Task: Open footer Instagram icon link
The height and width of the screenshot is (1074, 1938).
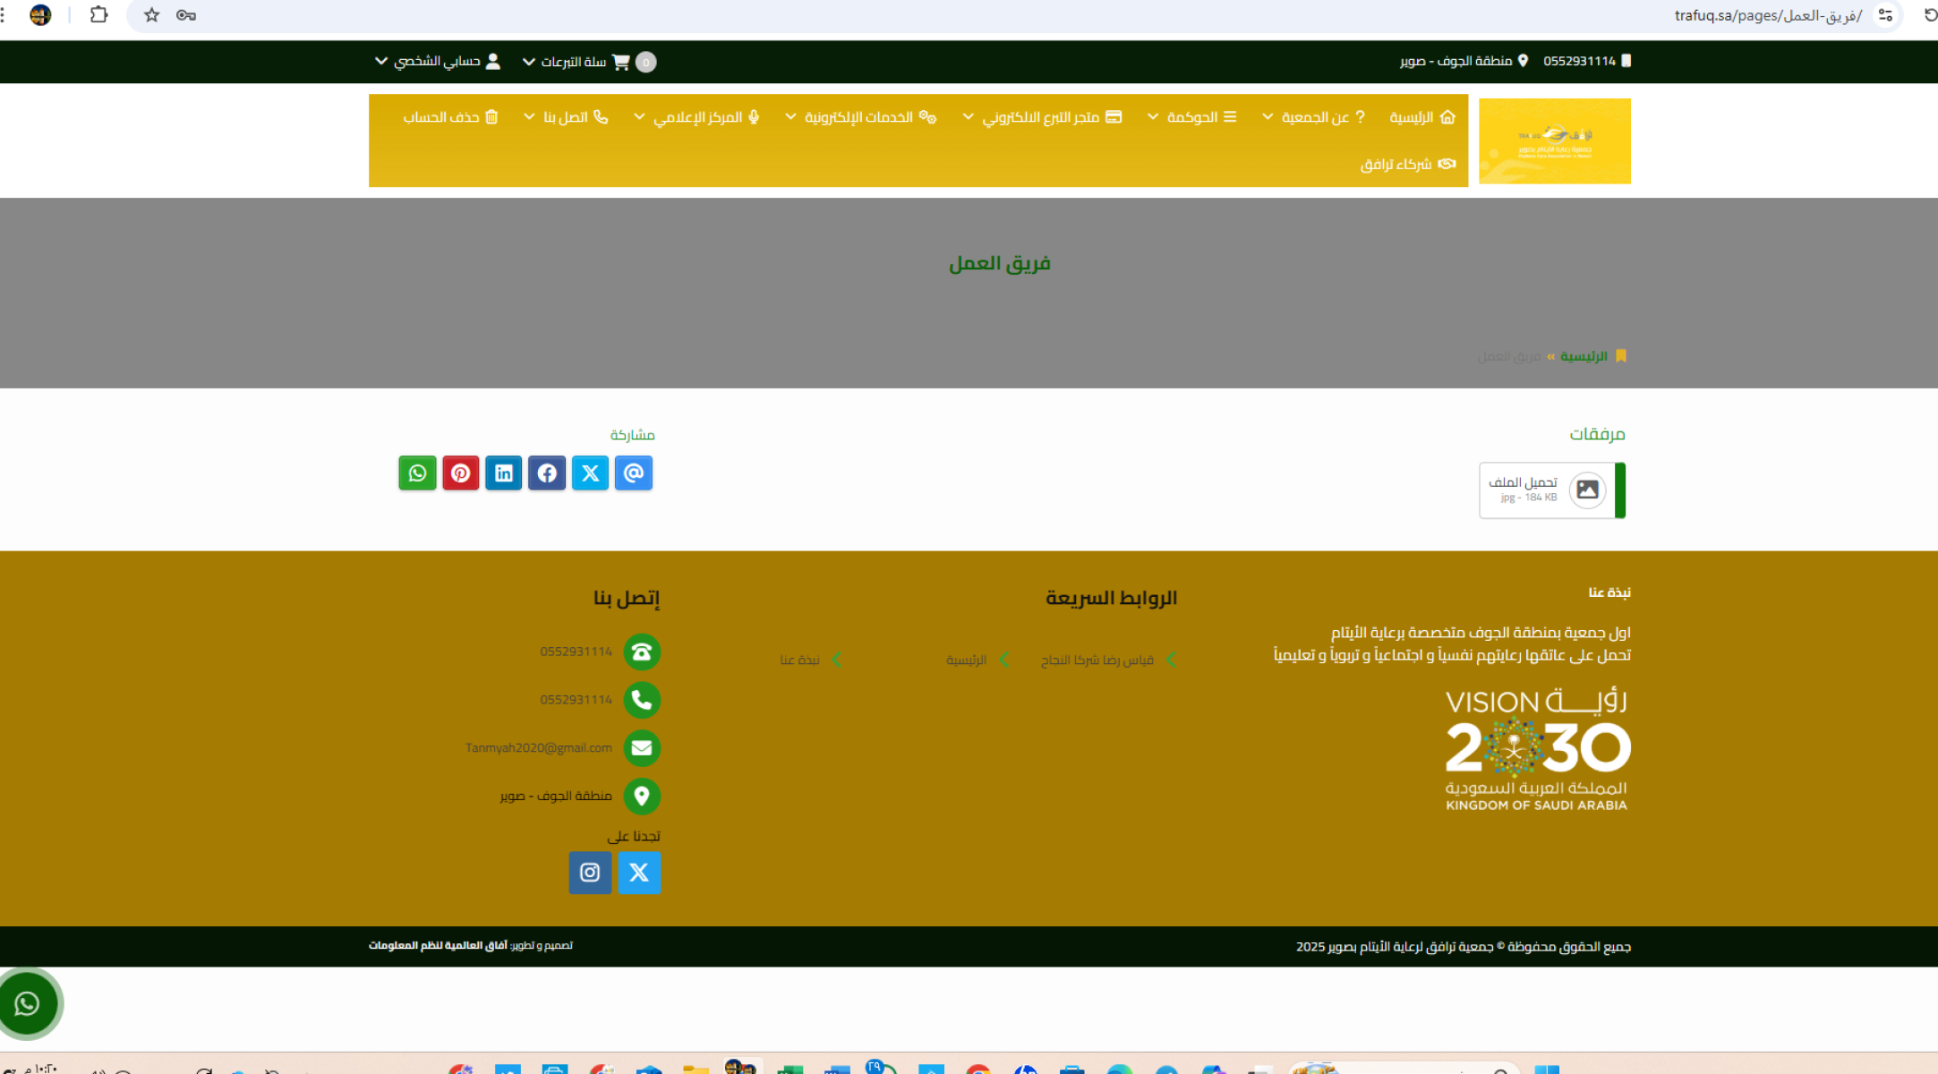Action: [590, 872]
